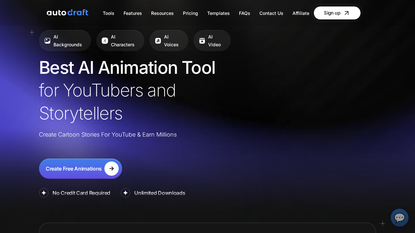This screenshot has width=415, height=233.
Task: Open the FAQs section
Action: click(x=244, y=13)
